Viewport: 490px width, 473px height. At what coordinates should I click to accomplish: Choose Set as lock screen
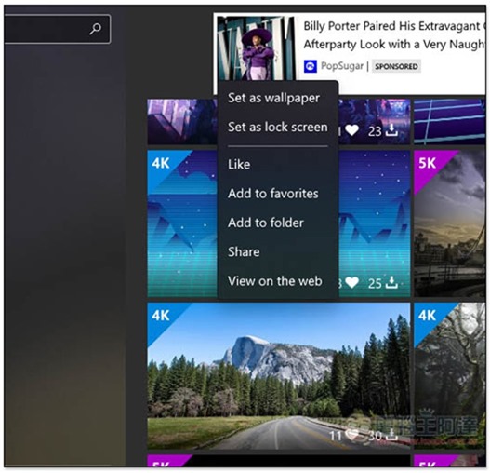click(x=278, y=127)
